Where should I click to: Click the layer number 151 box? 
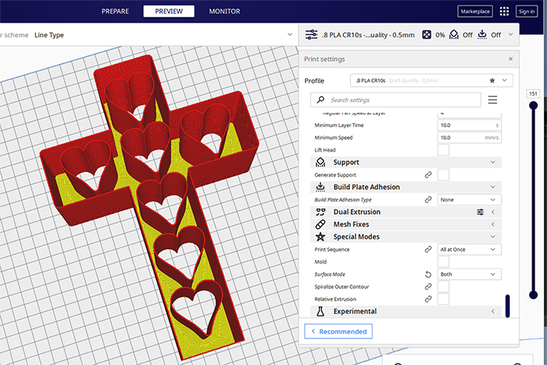tap(533, 94)
